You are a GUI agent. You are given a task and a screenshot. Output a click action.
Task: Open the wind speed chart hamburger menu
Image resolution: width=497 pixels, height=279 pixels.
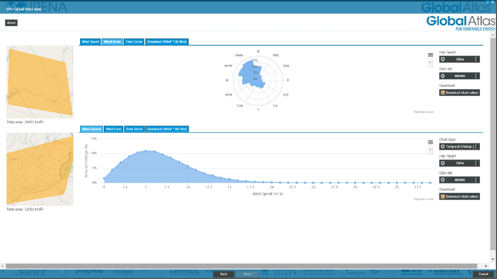coord(431,142)
